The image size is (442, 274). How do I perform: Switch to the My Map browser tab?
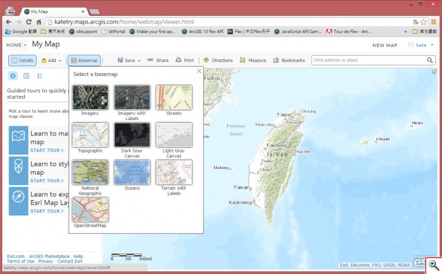[54, 12]
